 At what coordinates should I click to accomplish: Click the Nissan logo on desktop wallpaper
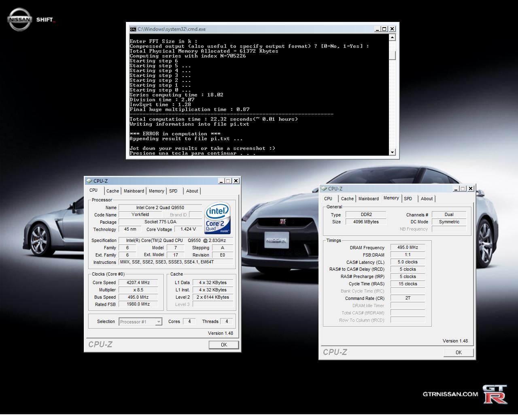19,19
